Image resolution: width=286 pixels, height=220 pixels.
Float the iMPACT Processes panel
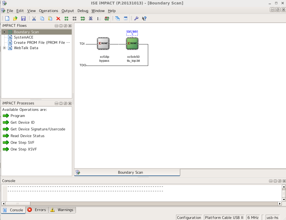click(65, 104)
